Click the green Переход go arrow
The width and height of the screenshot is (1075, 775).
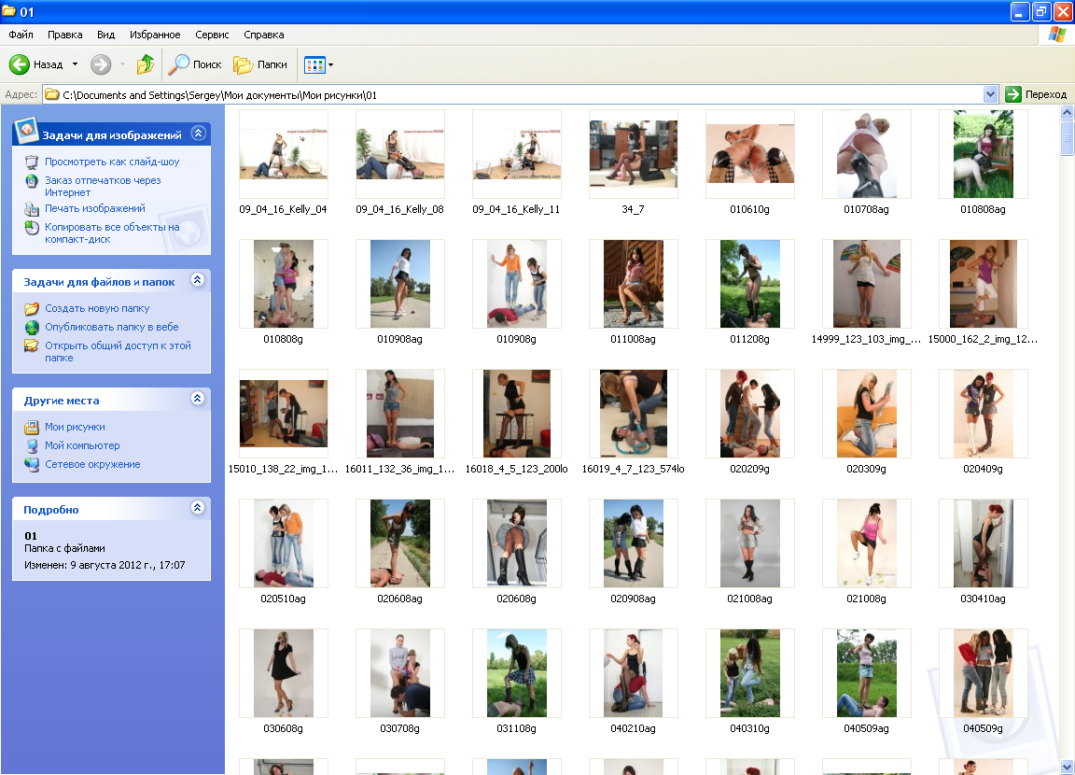(x=1013, y=94)
